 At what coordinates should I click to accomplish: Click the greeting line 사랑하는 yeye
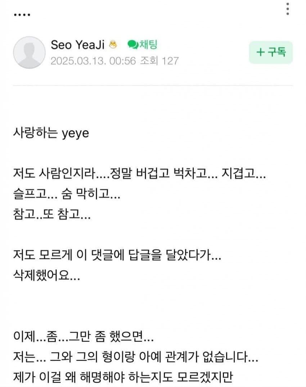tap(51, 133)
